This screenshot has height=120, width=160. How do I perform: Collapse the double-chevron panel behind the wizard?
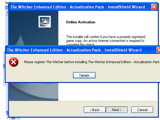7,13
